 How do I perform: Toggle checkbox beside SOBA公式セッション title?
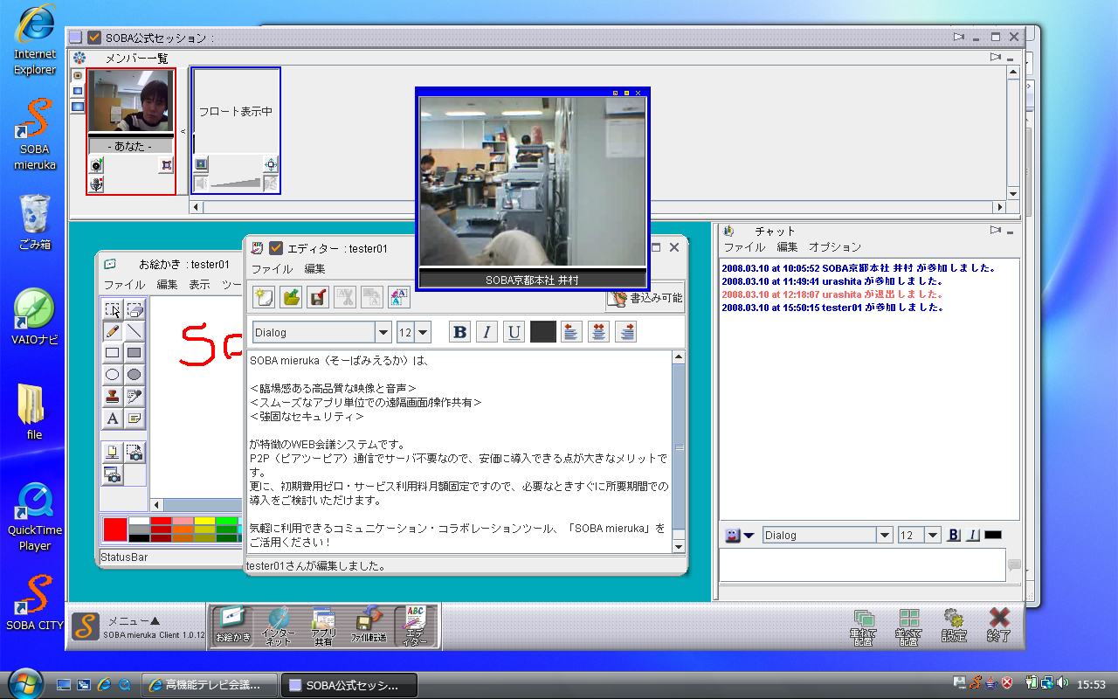point(95,38)
